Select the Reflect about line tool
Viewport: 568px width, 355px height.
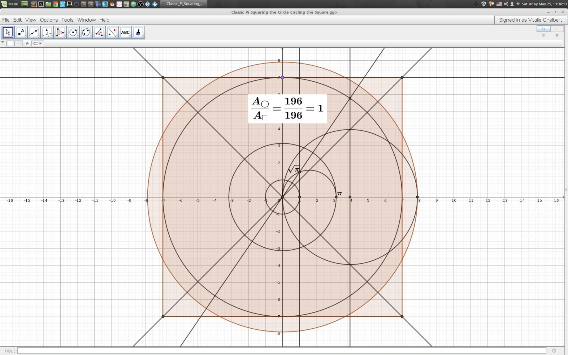coord(112,32)
